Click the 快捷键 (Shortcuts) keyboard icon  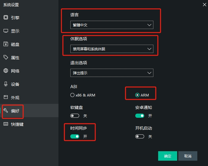tap(6, 124)
